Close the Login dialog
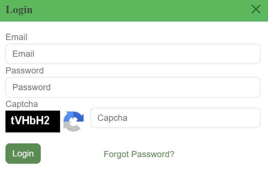Image resolution: width=268 pixels, height=171 pixels. pyautogui.click(x=256, y=9)
